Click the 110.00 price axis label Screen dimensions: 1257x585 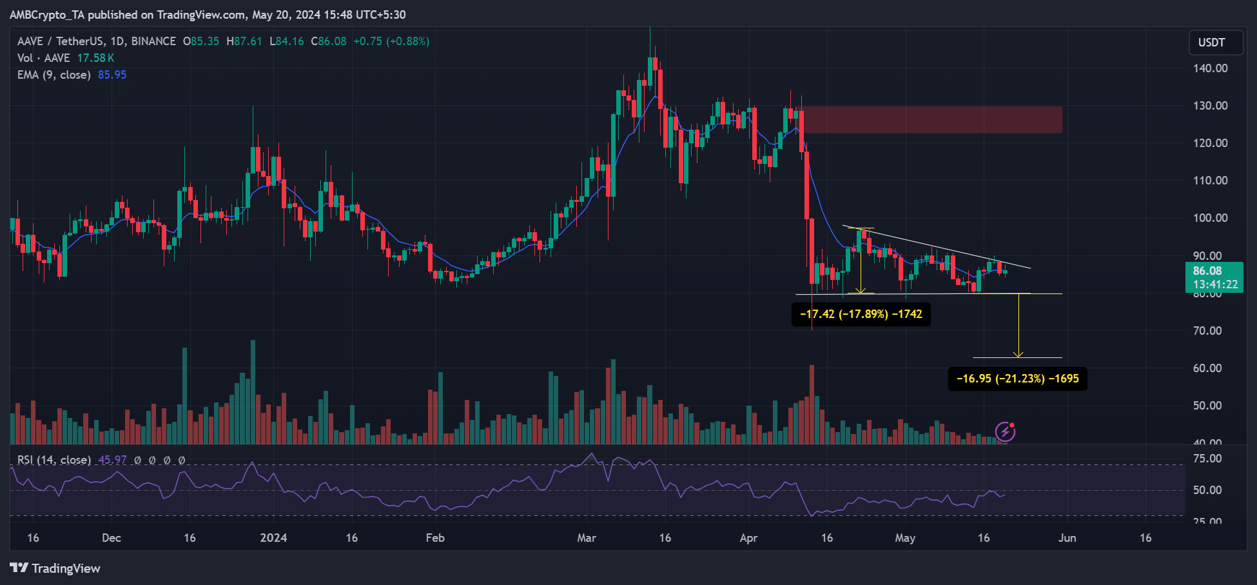pos(1210,181)
